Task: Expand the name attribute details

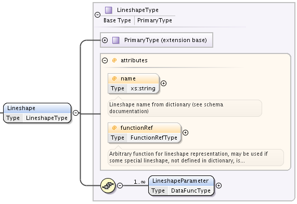Action: coord(163,84)
